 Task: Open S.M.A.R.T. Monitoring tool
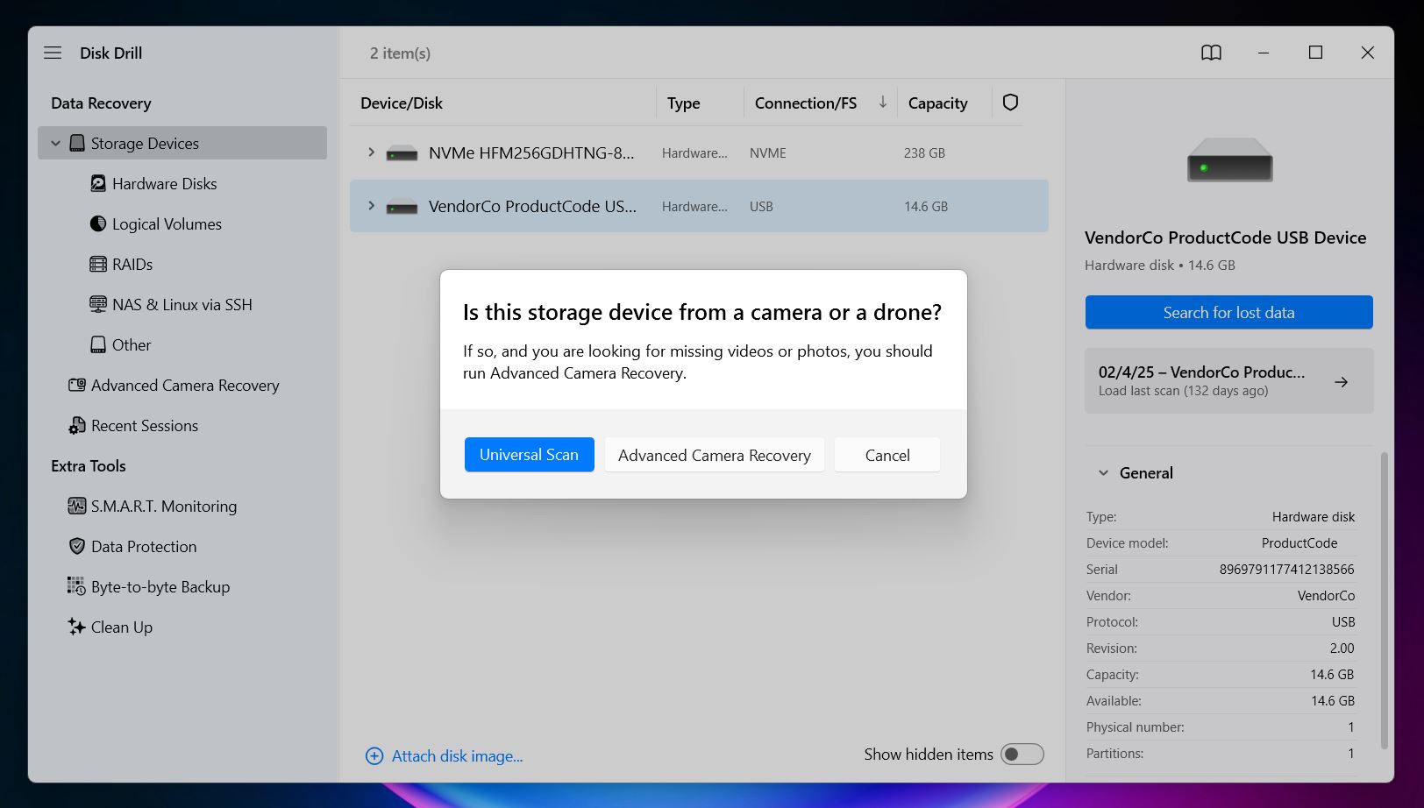(163, 507)
